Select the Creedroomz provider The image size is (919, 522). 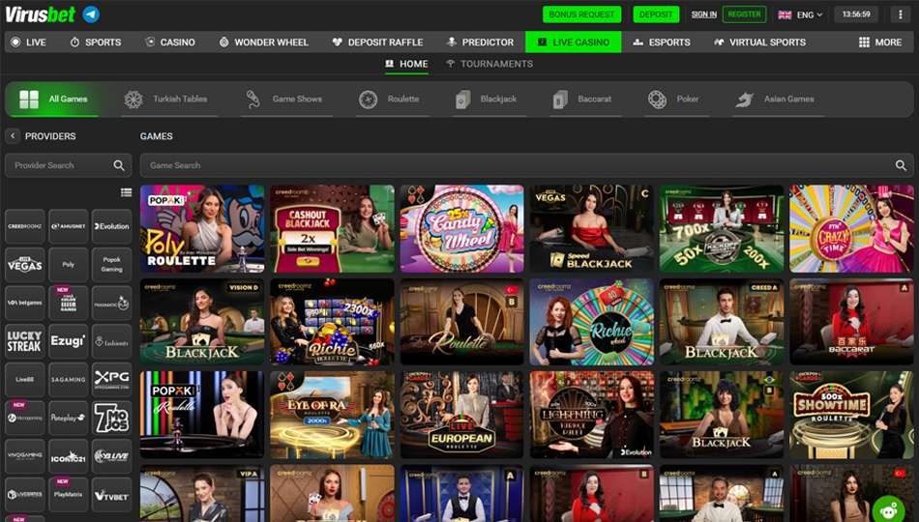(24, 226)
